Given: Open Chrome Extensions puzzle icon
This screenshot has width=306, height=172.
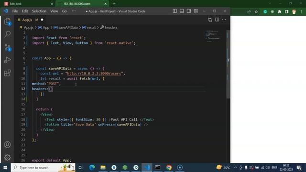Looking at the screenshot, I should (279, 12).
